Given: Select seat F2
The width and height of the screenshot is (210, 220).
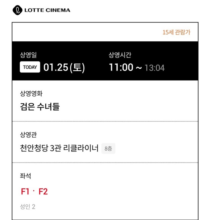Looking at the screenshot, I should coord(43,191).
